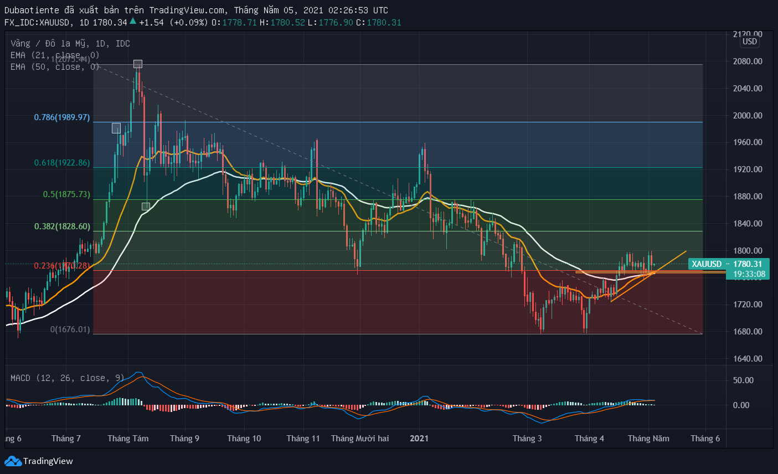Click the 0.618(1922.86) Fibonacci label
Screen dimensions: 778x474
(62, 163)
